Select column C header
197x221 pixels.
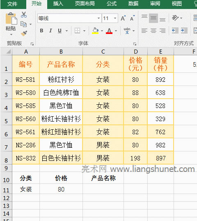point(103,52)
